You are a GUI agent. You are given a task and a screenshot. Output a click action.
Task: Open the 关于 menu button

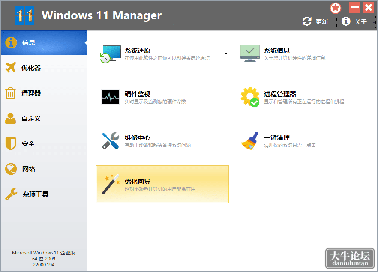pos(356,22)
